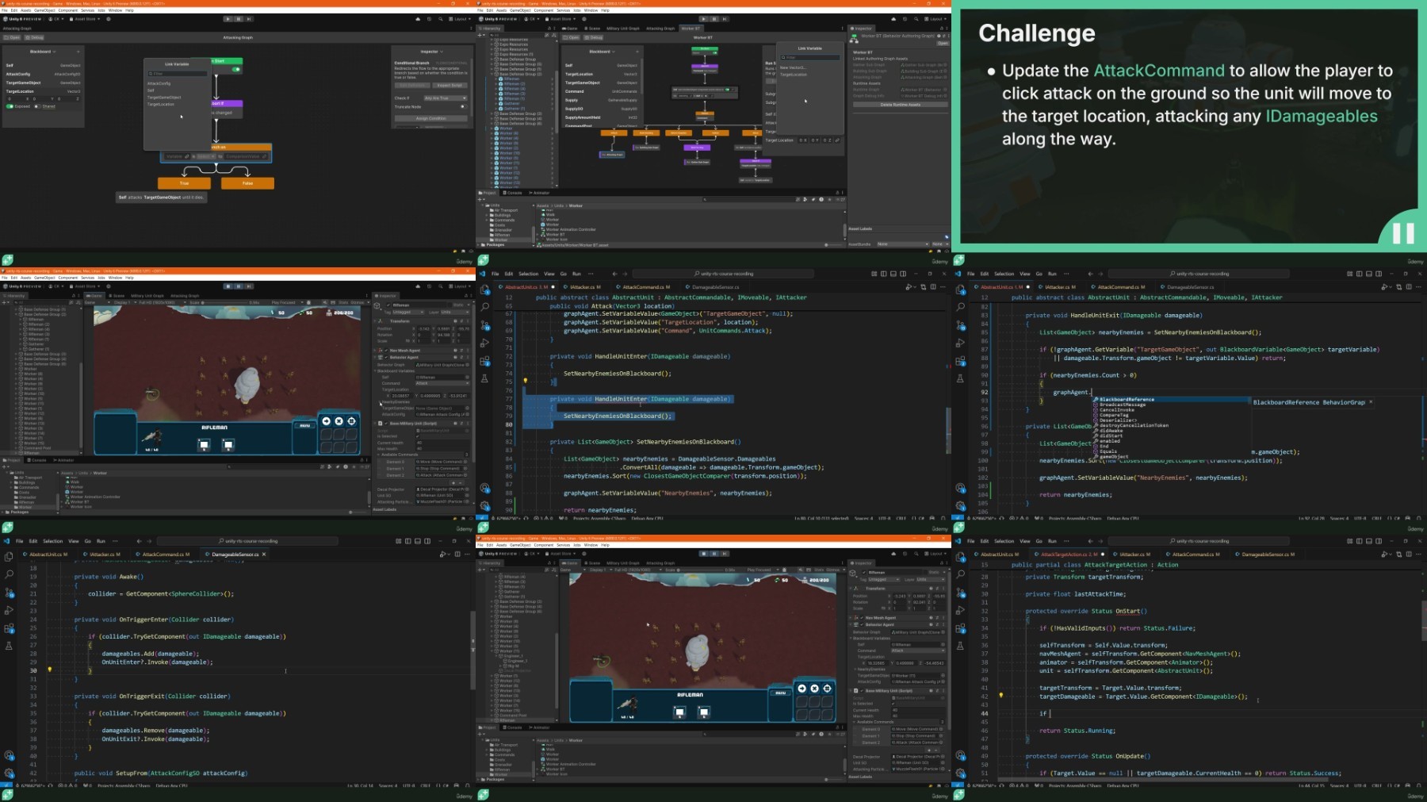Screen dimensions: 1427x802
Task: Switch to DamageableSensor.cs tab in VS Code with HandleUnitEnter selected
Action: (x=715, y=287)
